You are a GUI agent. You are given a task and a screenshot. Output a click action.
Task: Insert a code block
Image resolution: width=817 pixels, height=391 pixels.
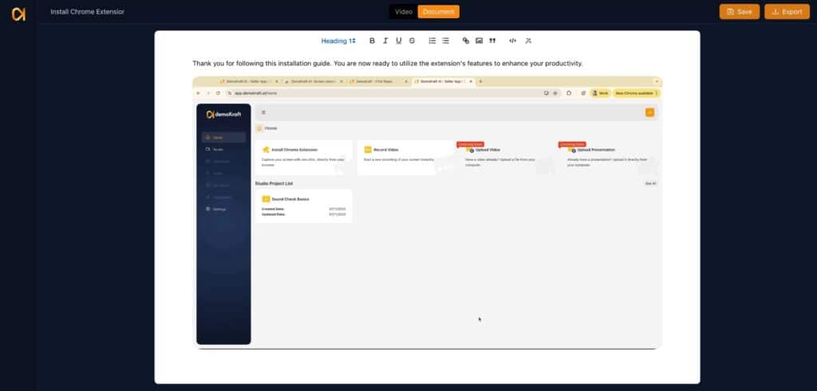512,41
